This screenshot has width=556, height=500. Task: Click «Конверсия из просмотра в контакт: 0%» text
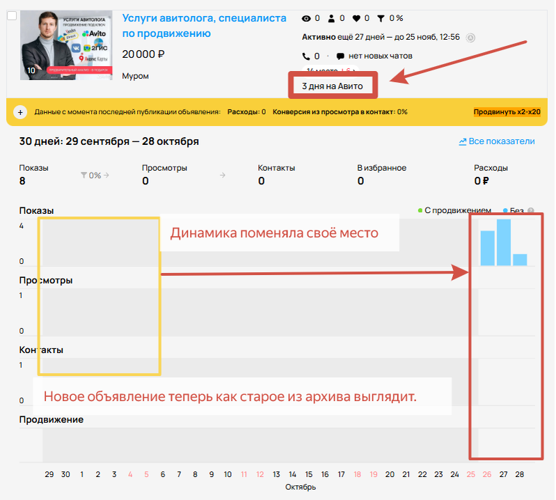[x=340, y=112]
